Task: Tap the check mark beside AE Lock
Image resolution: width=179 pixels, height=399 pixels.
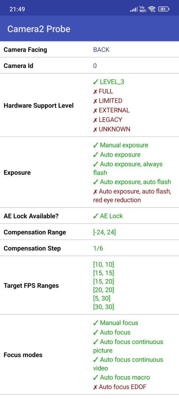Action: pos(96,216)
